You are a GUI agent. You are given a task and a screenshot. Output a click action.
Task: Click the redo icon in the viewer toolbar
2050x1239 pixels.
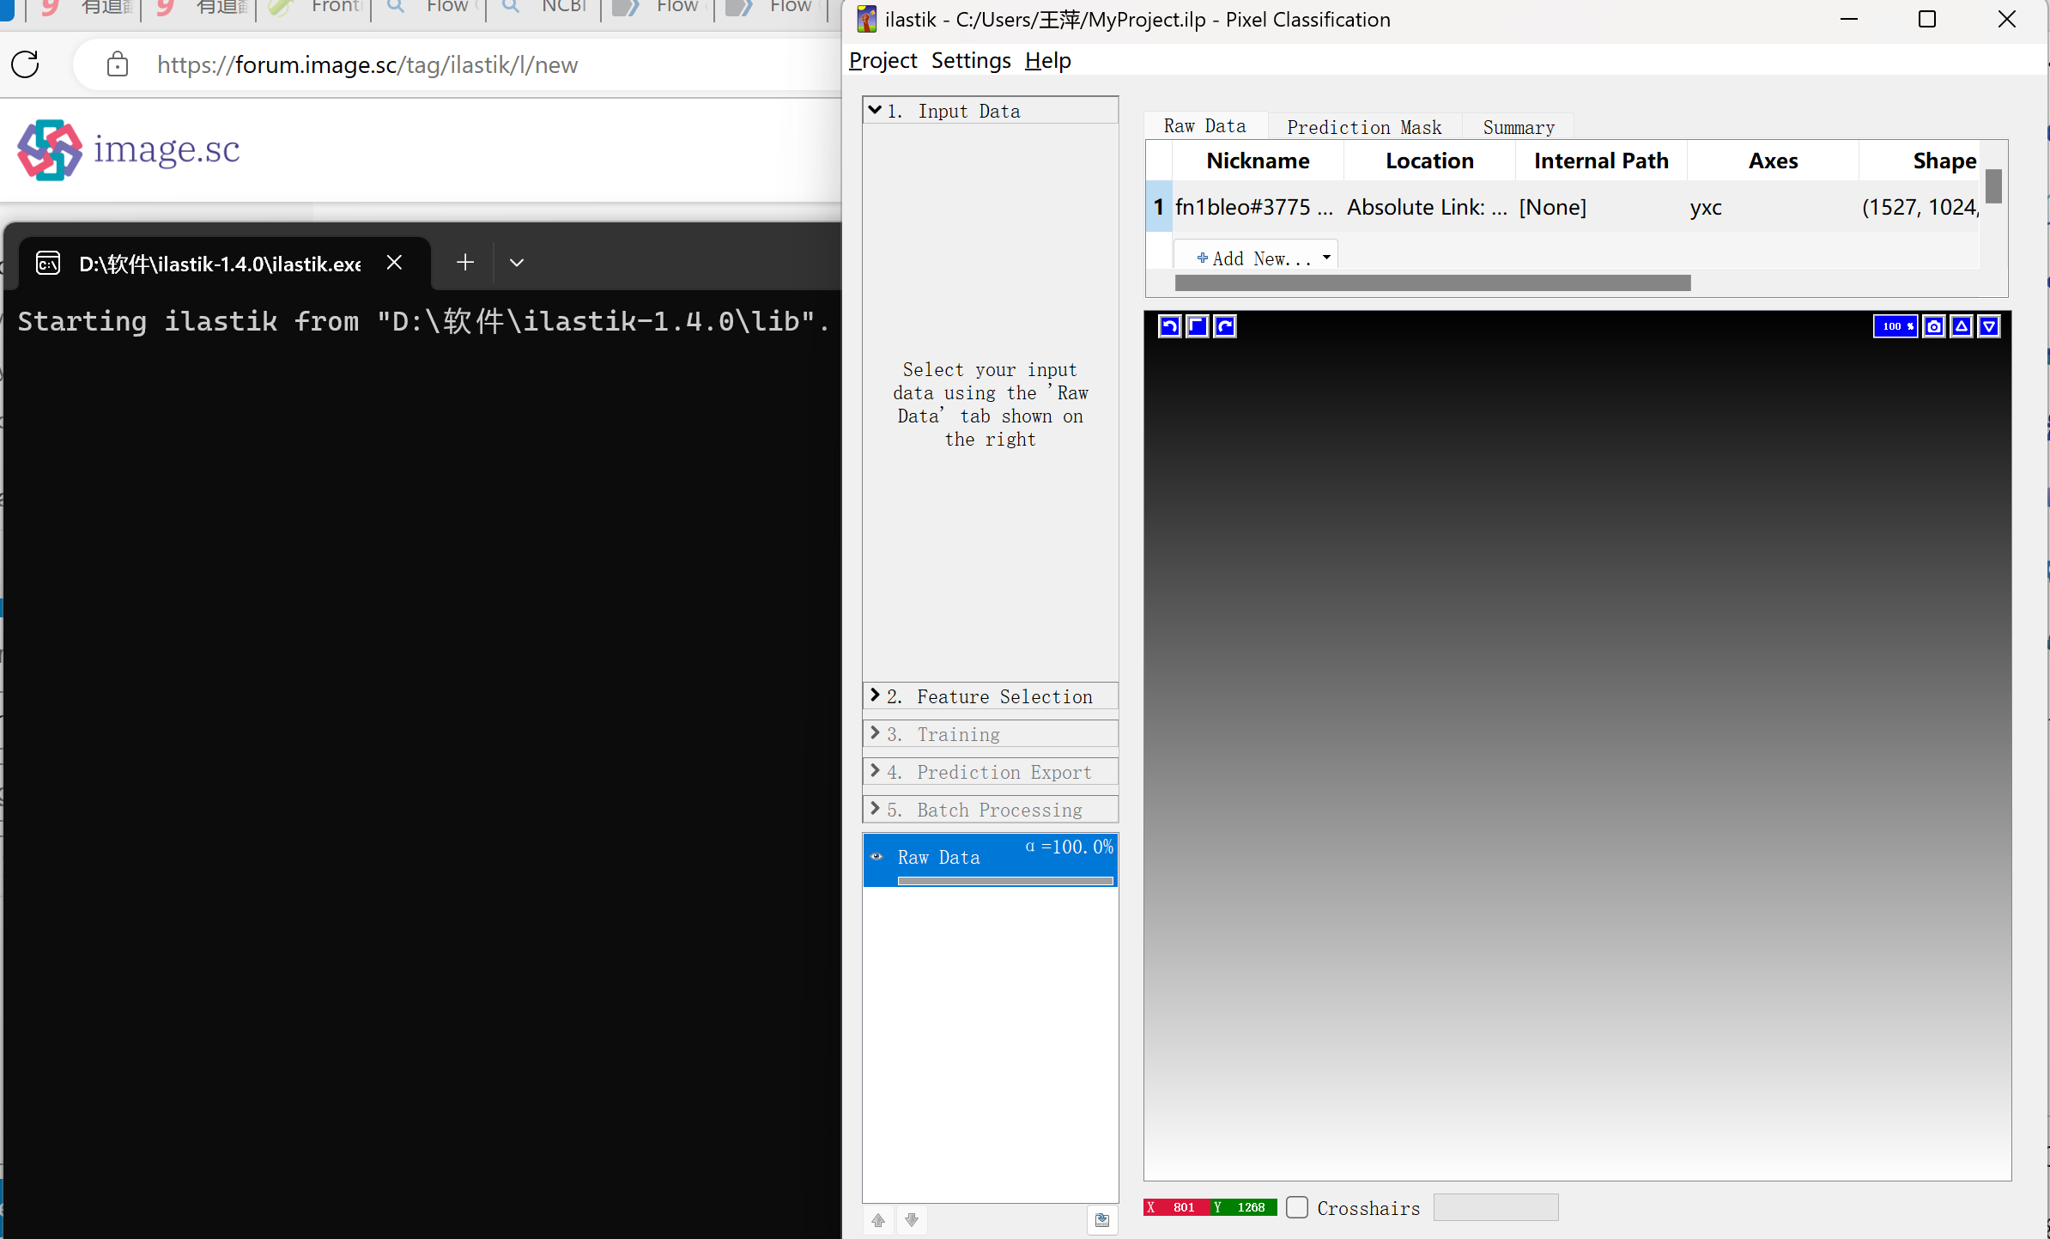click(x=1225, y=325)
